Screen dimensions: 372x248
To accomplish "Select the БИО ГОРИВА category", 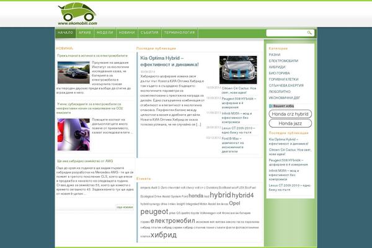I will pyautogui.click(x=279, y=73).
